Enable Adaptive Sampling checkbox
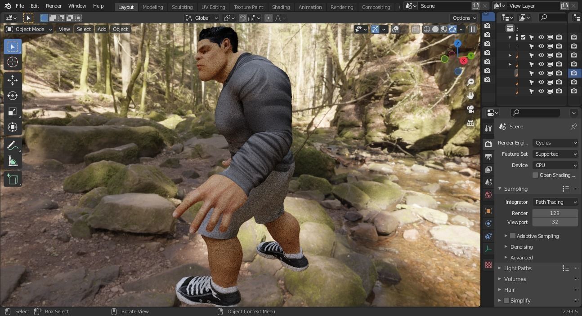The height and width of the screenshot is (316, 582). pyautogui.click(x=513, y=236)
